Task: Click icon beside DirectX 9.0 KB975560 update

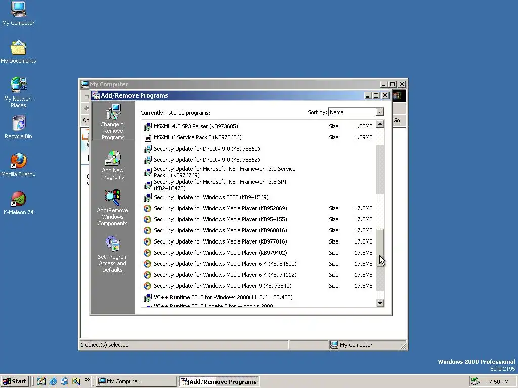Action: pos(148,149)
